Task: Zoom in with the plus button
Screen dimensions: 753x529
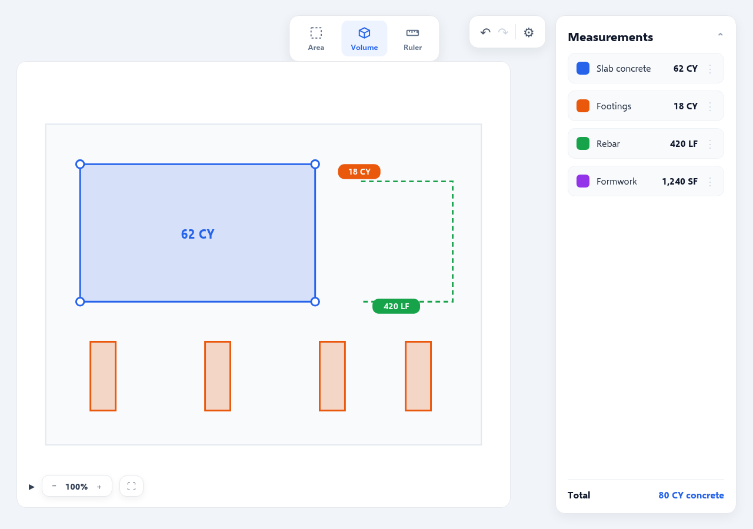Action: (x=99, y=487)
